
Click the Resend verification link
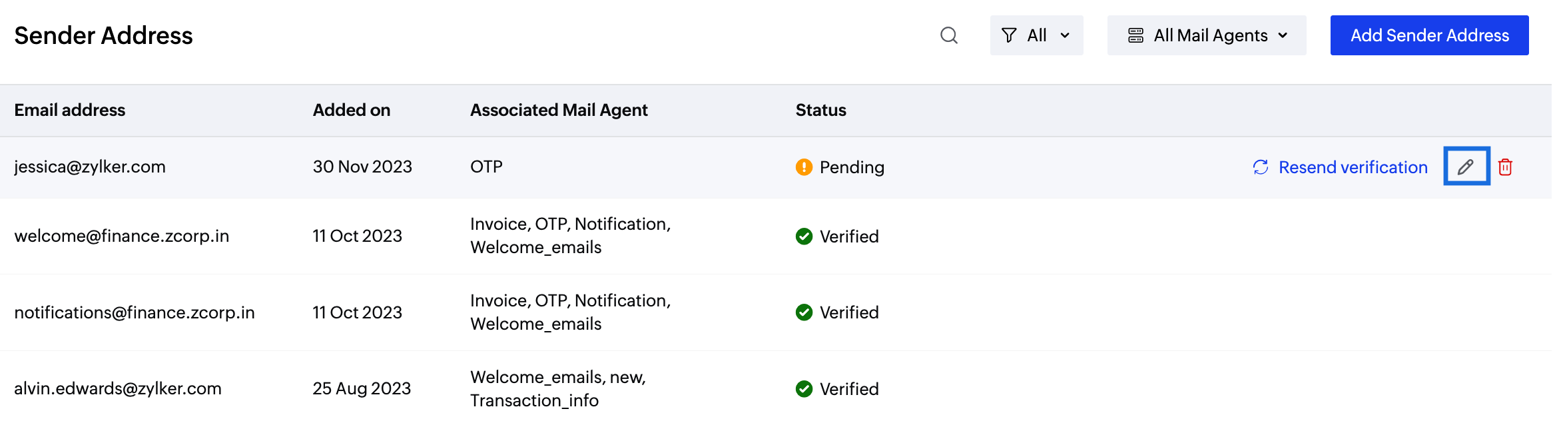click(x=1353, y=167)
